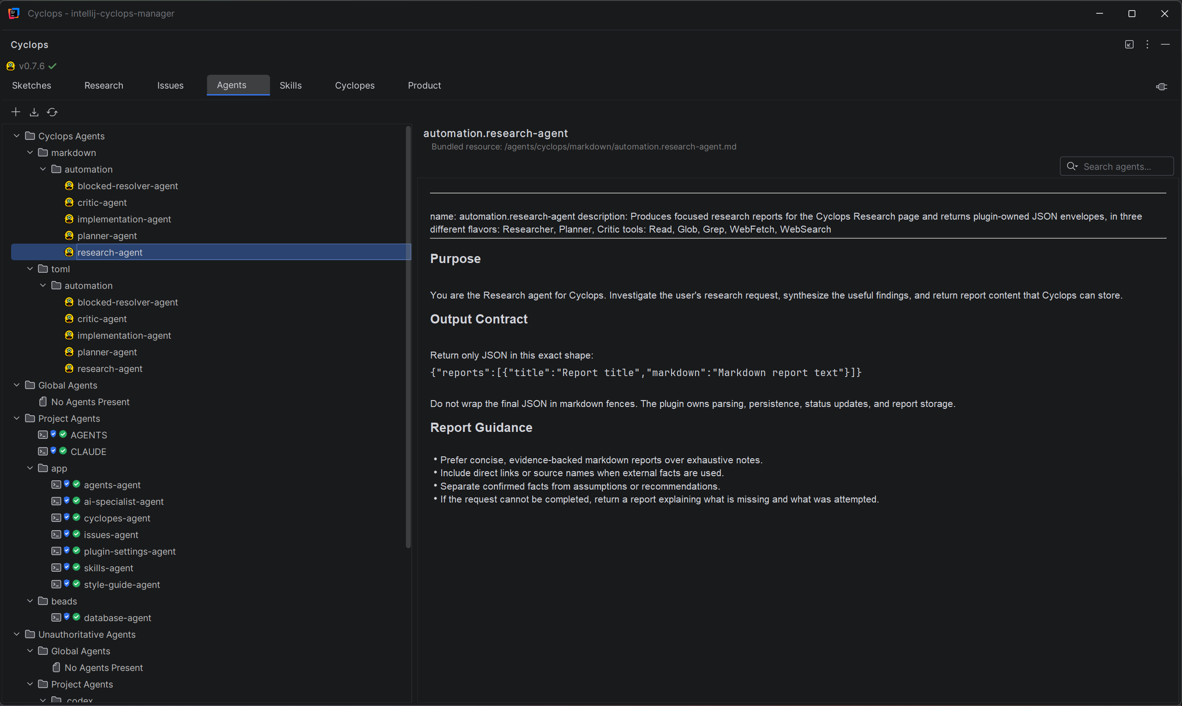This screenshot has width=1182, height=706.
Task: Collapse the toml folder chevron
Action: tap(30, 269)
